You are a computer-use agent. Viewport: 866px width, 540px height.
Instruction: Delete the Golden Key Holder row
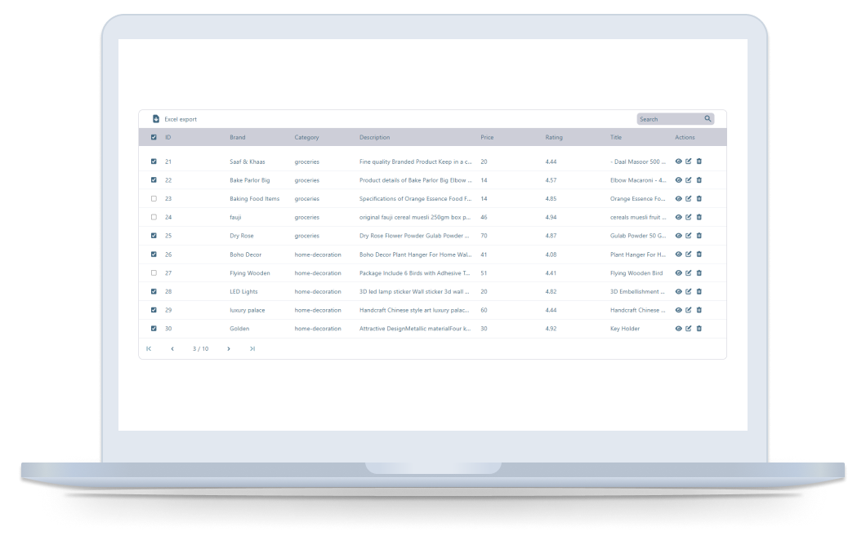pos(699,328)
